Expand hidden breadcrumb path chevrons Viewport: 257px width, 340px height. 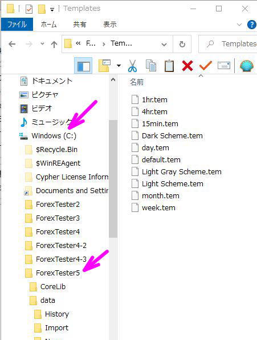(78, 43)
